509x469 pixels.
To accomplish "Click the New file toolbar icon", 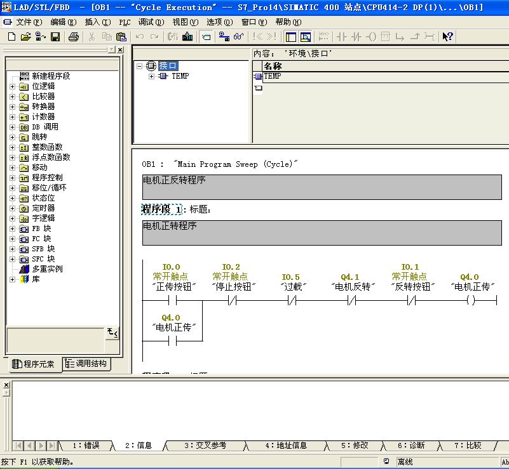I will (x=11, y=37).
